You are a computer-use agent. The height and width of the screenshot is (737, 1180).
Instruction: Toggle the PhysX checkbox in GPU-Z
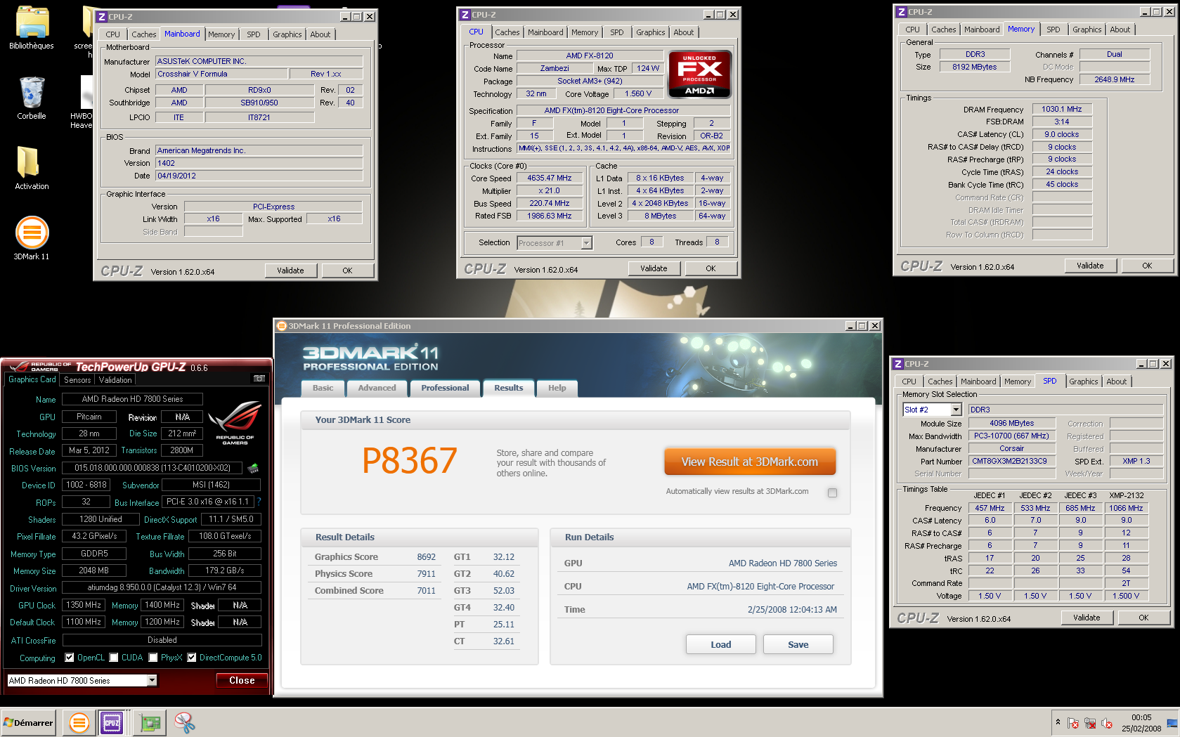pyautogui.click(x=153, y=658)
